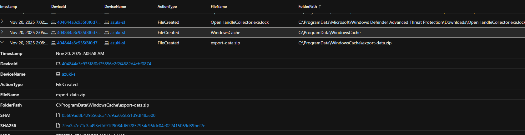Select FolderPath value in expanded details
525x135 pixels.
click(x=102, y=105)
